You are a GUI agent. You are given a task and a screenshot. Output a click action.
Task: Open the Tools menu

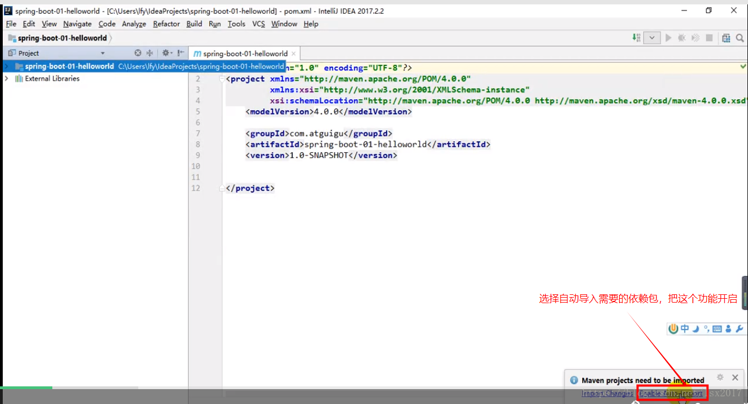[236, 24]
